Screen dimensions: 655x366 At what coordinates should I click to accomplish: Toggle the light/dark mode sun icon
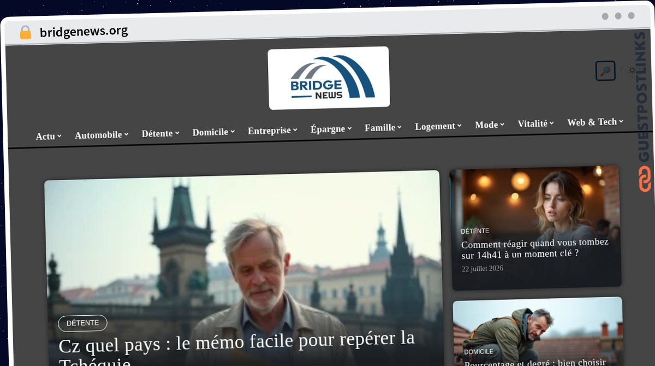[x=632, y=70]
